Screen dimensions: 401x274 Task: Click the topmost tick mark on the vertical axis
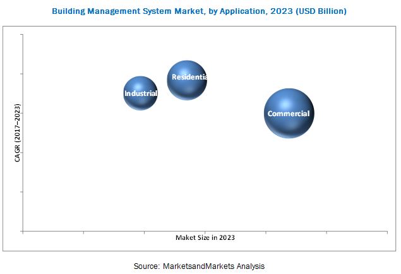point(22,35)
